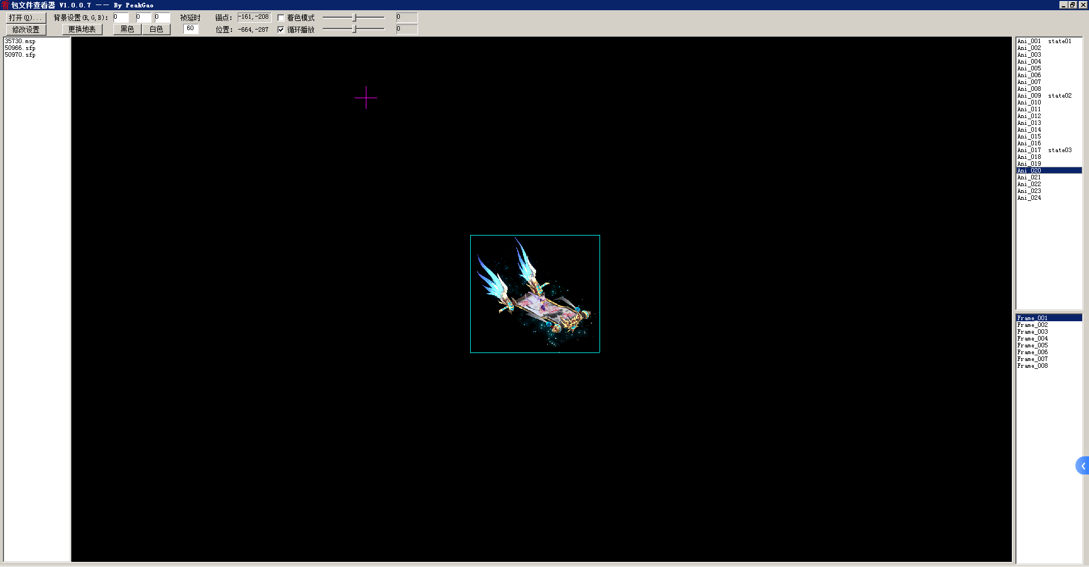
Task: Click the winged chariot sprite preview
Action: pyautogui.click(x=535, y=294)
